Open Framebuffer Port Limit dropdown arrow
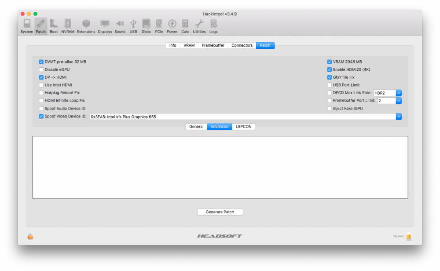This screenshot has width=440, height=271. tap(399, 100)
